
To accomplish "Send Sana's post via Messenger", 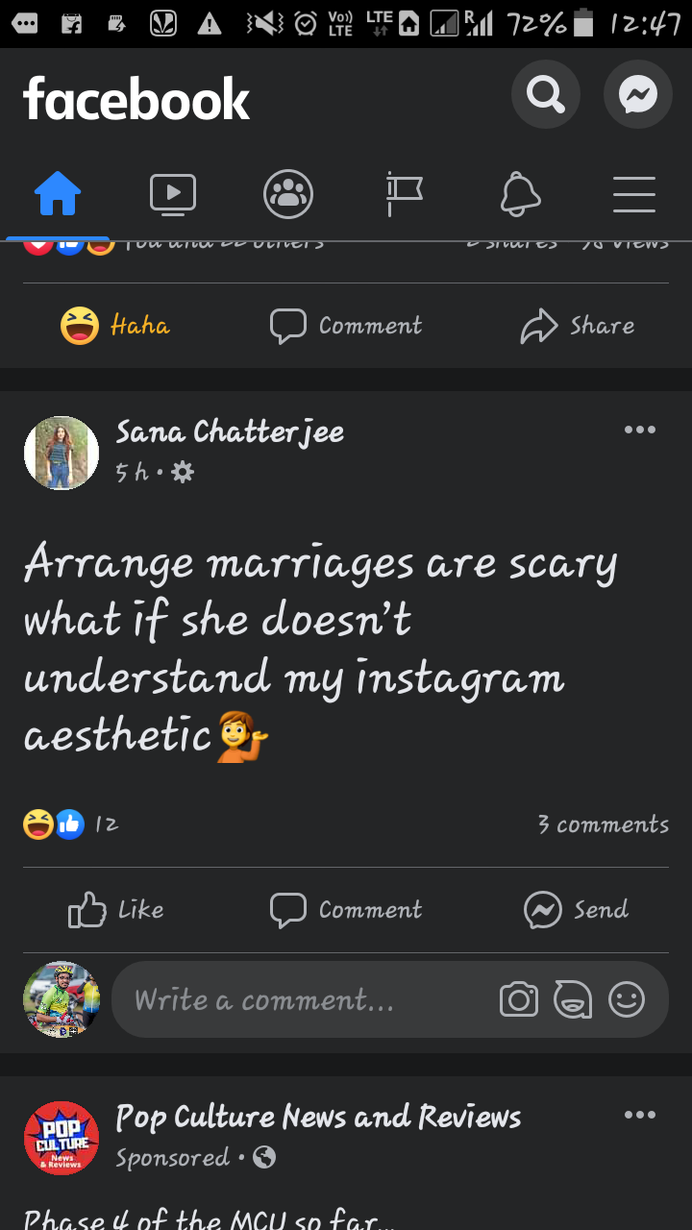I will click(x=577, y=909).
